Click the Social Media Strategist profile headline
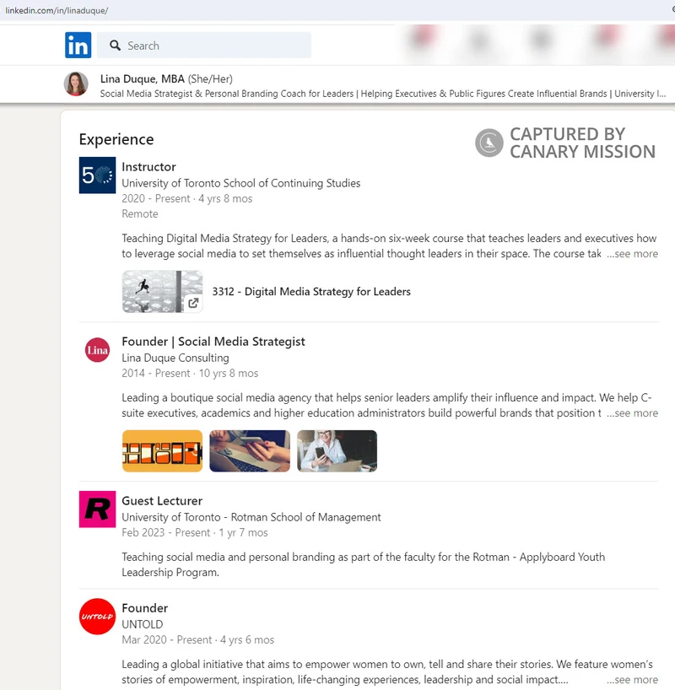The height and width of the screenshot is (690, 675). (382, 94)
